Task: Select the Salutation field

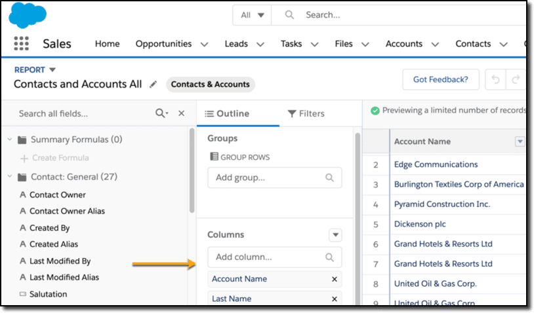Action: [48, 294]
